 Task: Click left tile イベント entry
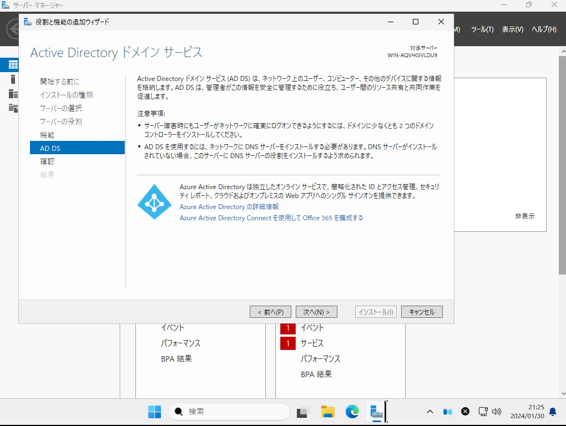(173, 328)
